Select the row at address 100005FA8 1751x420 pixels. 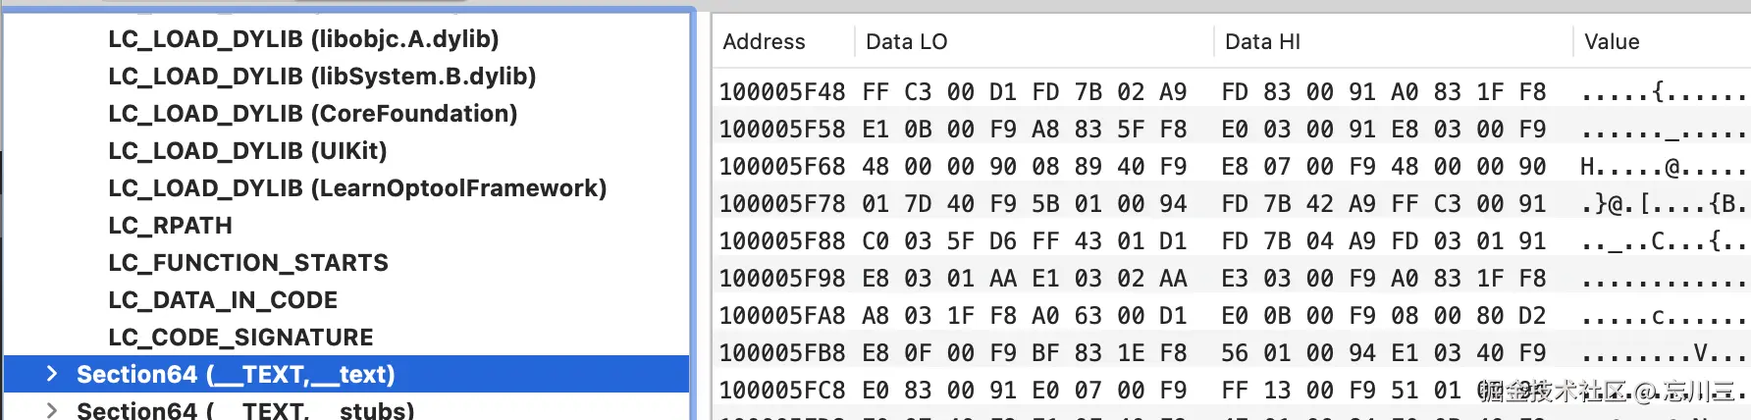(x=1232, y=316)
